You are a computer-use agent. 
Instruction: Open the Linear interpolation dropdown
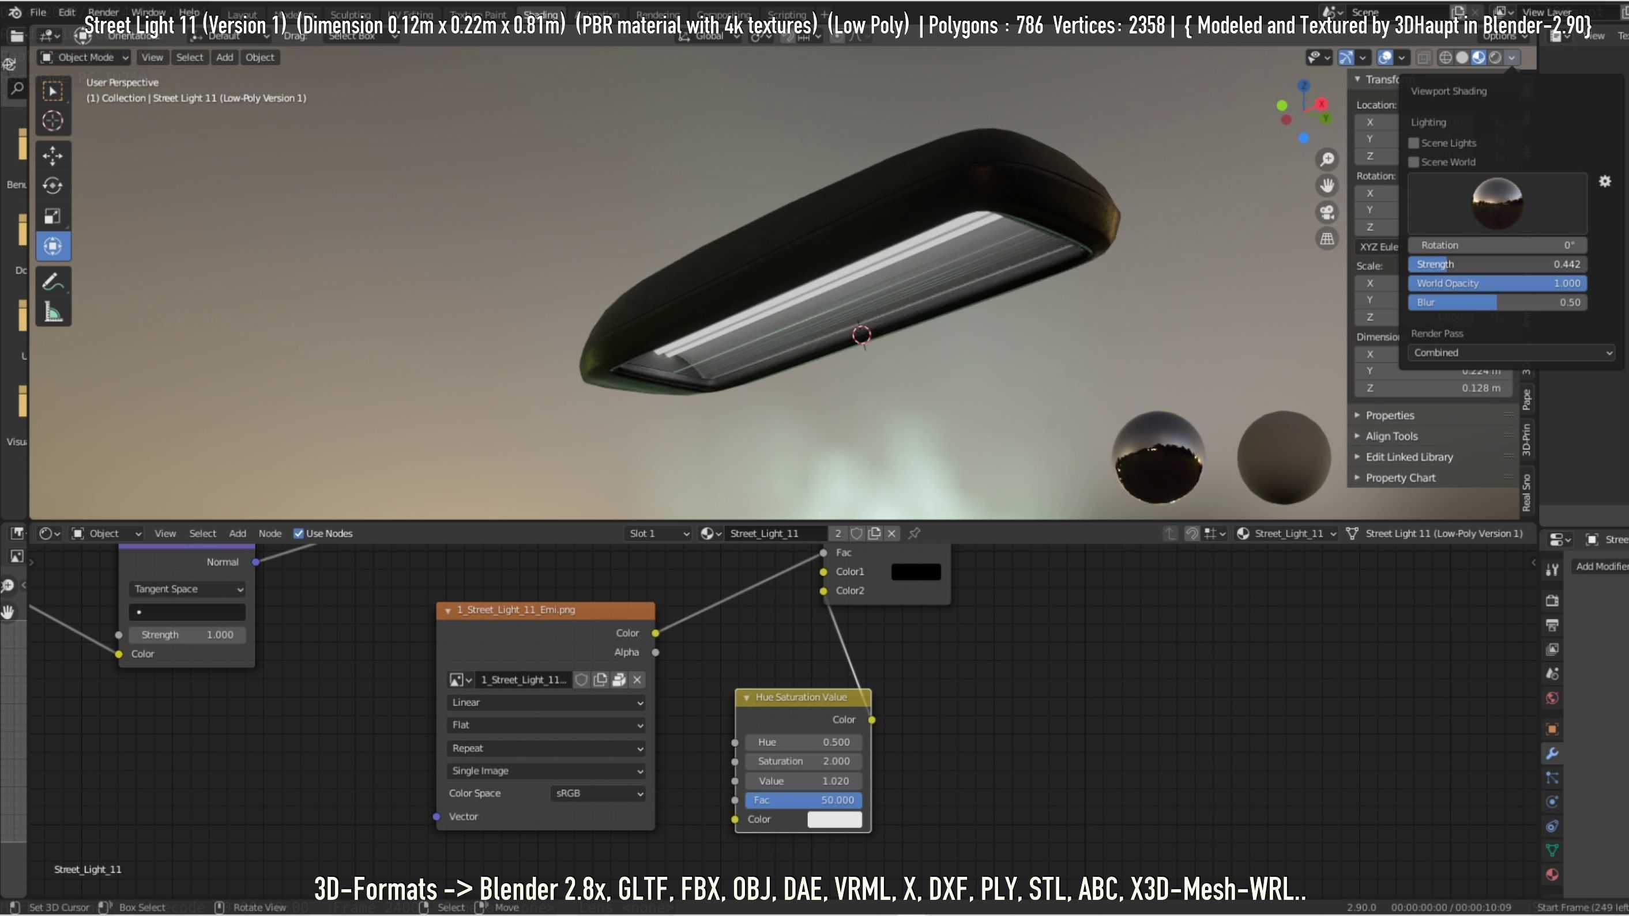[547, 702]
